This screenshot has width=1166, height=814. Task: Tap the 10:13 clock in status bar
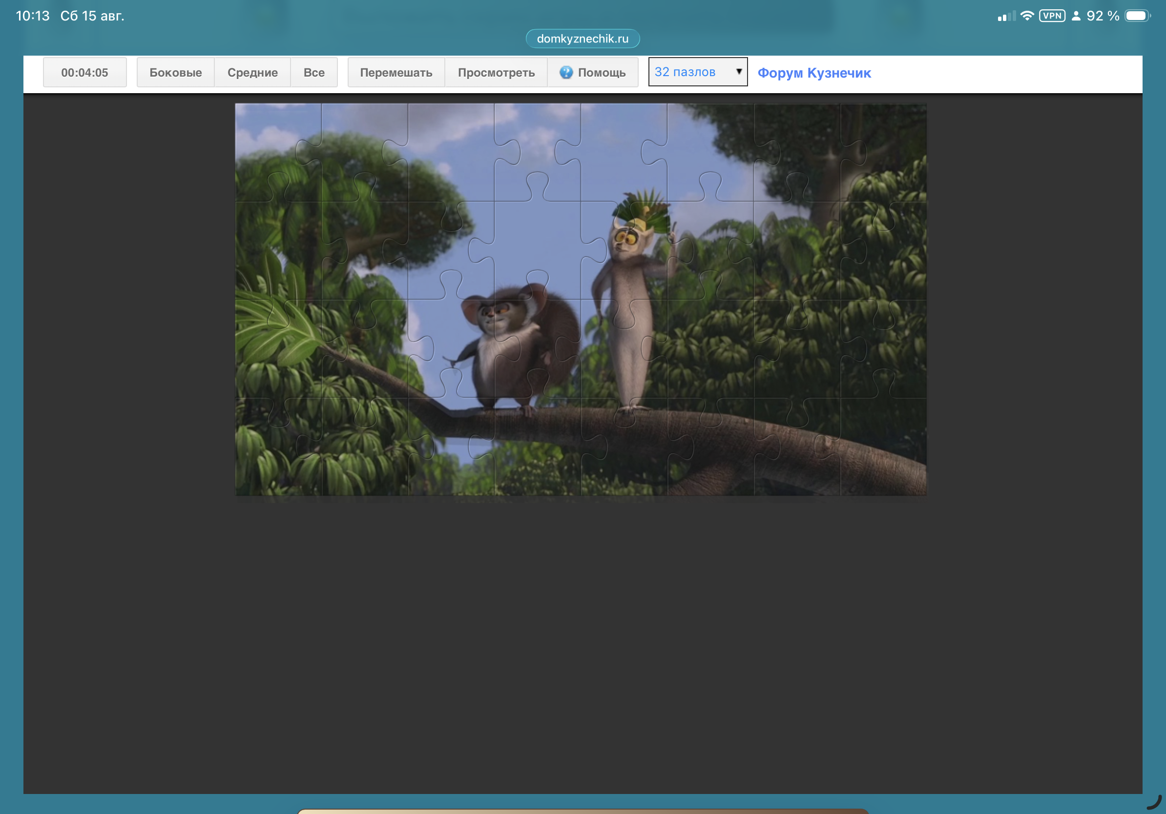[33, 16]
